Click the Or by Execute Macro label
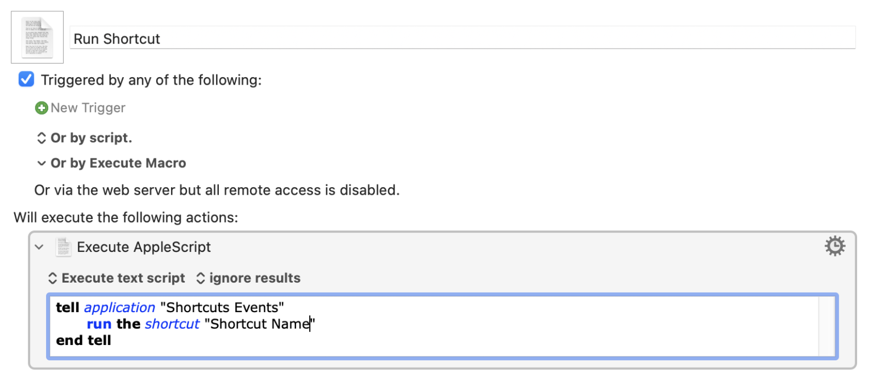Screen dimensions: 873x391 (x=118, y=163)
